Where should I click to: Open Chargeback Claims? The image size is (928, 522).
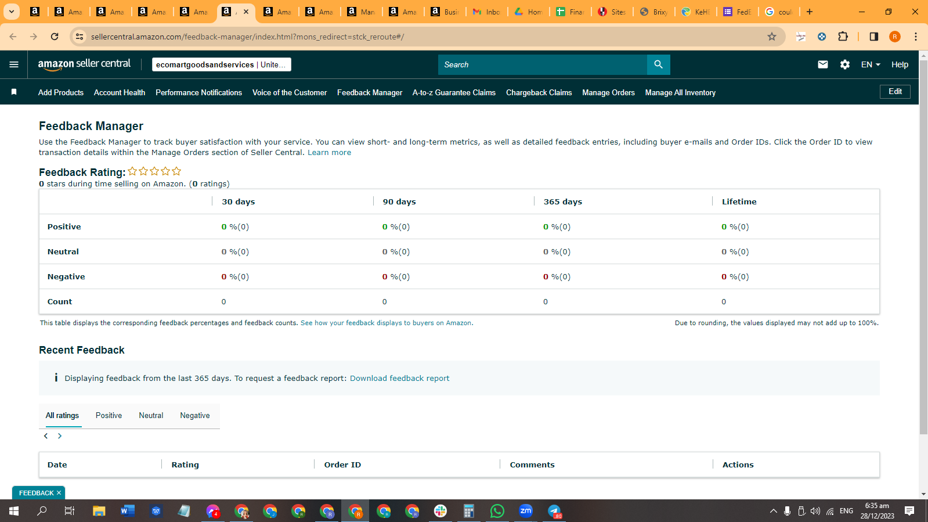coord(539,92)
